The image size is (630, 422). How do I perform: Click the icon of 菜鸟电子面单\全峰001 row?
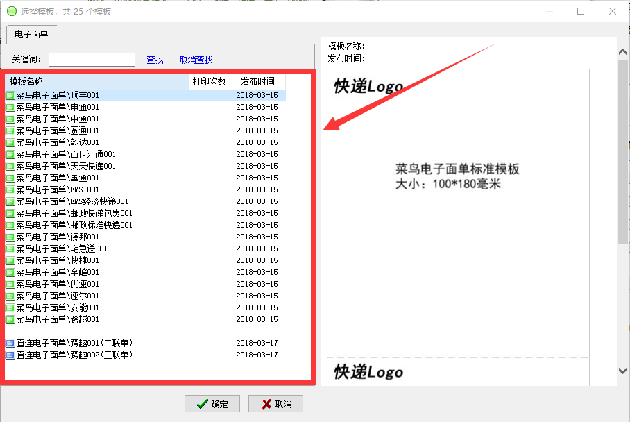(10, 273)
